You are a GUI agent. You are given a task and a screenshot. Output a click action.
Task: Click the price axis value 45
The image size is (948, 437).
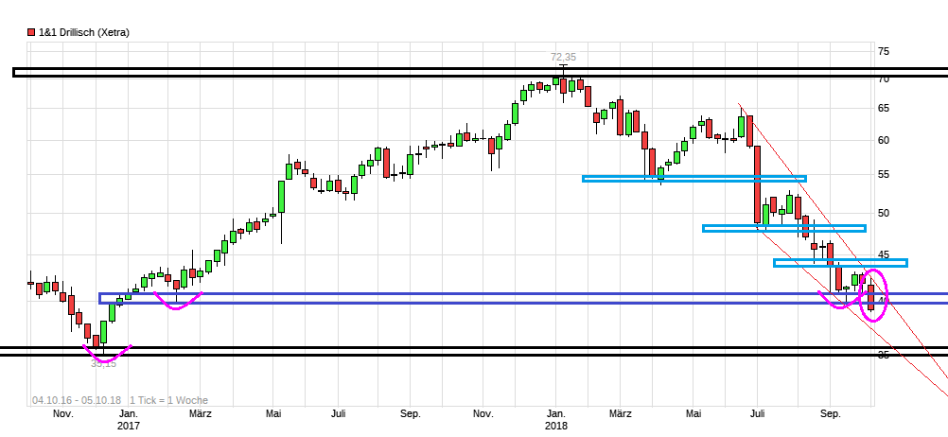tap(884, 254)
